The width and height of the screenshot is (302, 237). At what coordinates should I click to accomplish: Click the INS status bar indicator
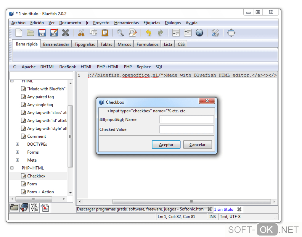click(213, 217)
